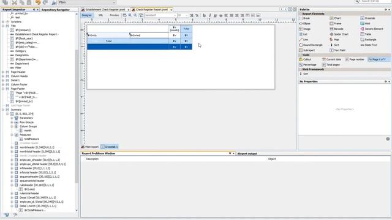Open the iReport output tab
The image size is (392, 220).
[247, 153]
